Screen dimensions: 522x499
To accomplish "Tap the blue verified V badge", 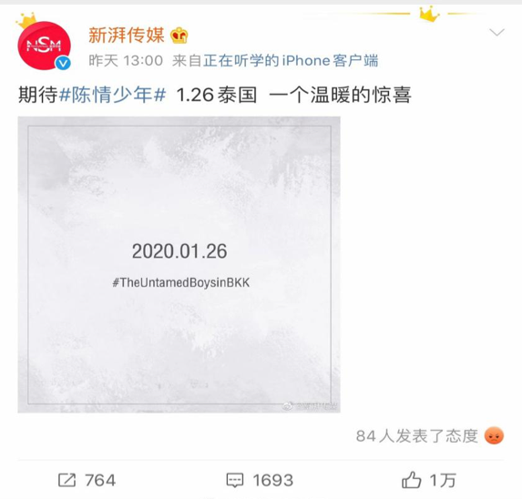I will (x=63, y=63).
